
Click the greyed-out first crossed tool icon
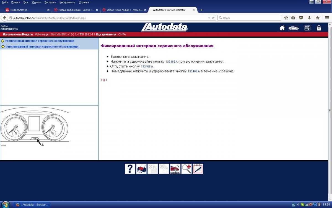pyautogui.click(x=153, y=169)
